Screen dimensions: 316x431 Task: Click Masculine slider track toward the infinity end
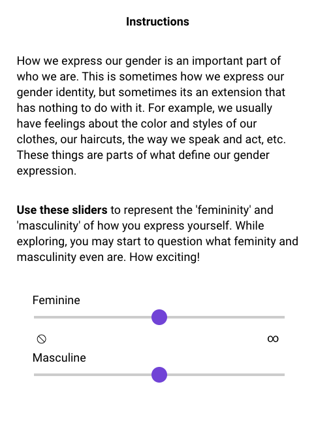(226, 374)
